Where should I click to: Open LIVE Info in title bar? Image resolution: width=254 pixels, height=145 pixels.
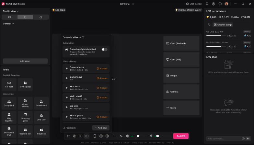coord(125,4)
